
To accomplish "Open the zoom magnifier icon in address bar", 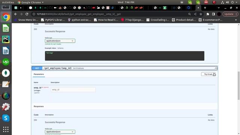I will 189,14.
